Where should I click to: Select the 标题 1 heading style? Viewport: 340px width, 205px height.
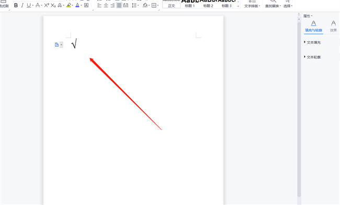(x=190, y=4)
